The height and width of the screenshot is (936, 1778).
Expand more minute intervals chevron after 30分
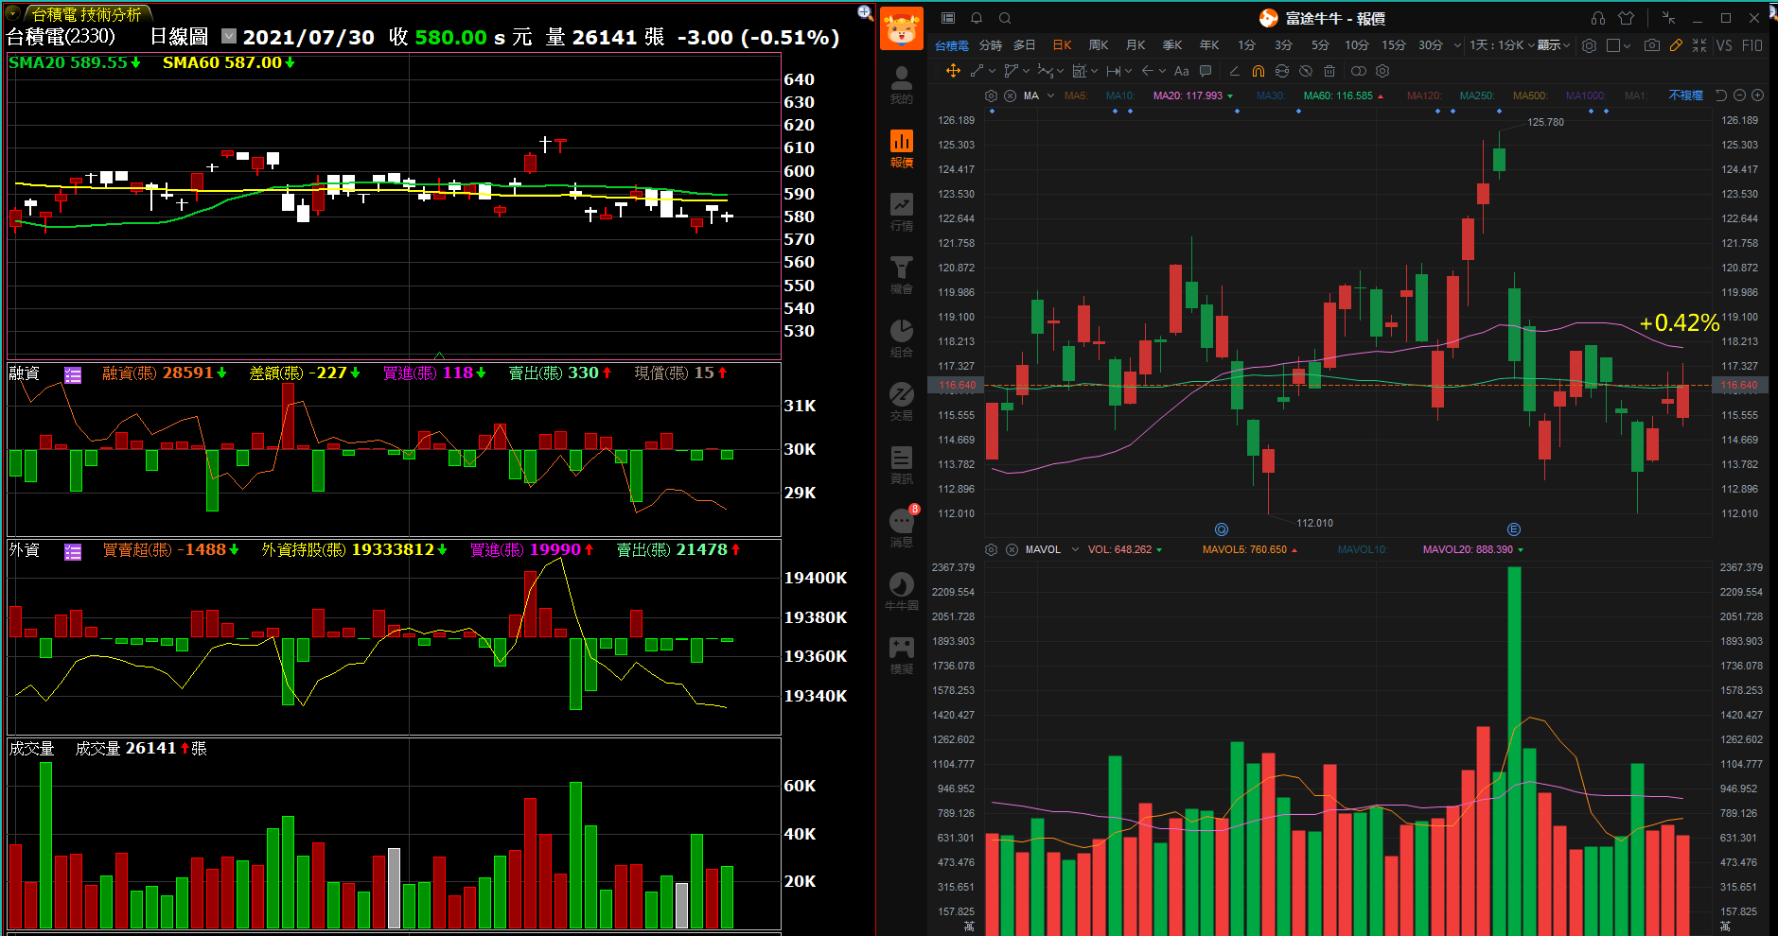1457,45
